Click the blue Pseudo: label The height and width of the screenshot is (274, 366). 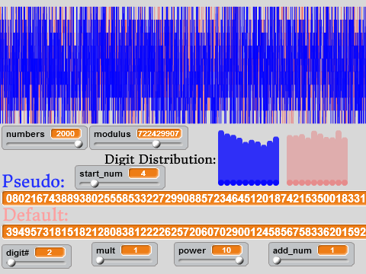34,181
